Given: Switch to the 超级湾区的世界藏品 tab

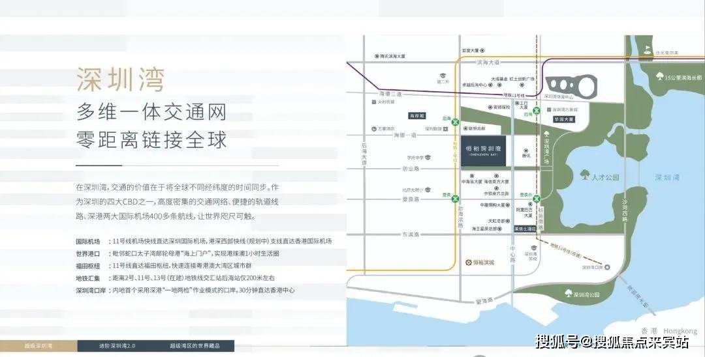Looking at the screenshot, I should (196, 345).
